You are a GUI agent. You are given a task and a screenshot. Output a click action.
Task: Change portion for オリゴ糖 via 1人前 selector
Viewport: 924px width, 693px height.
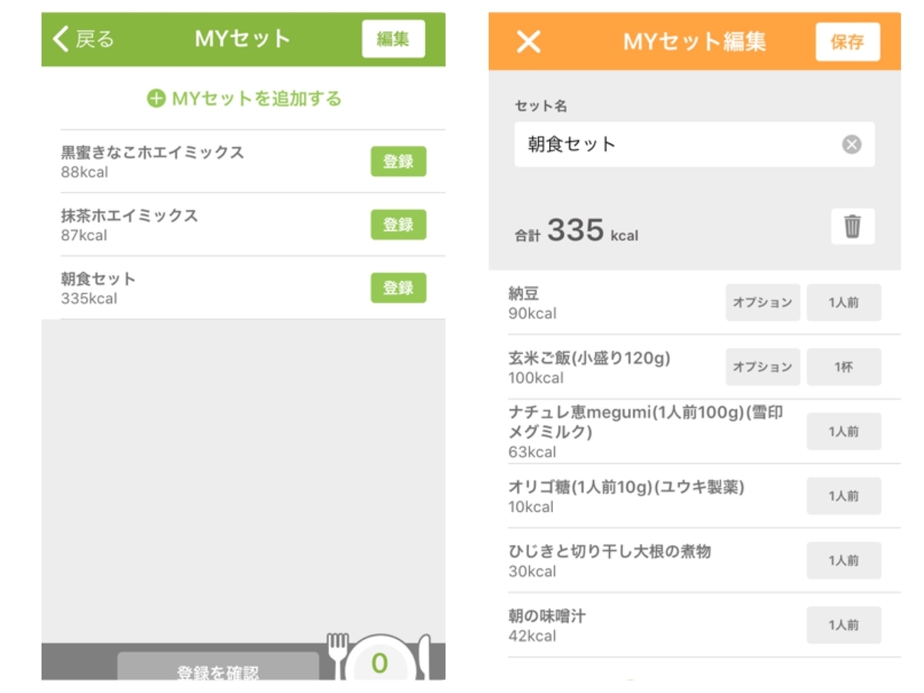coord(844,496)
